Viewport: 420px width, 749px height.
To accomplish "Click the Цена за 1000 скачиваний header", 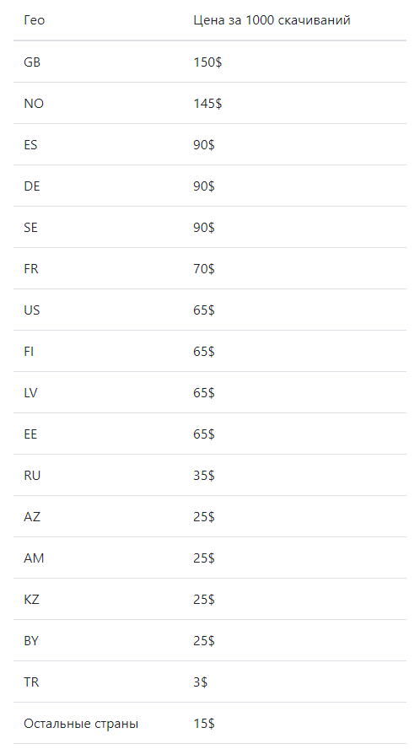I will coord(272,20).
